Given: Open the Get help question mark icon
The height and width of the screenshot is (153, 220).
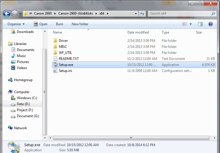Looking at the screenshot, I should click(211, 24).
